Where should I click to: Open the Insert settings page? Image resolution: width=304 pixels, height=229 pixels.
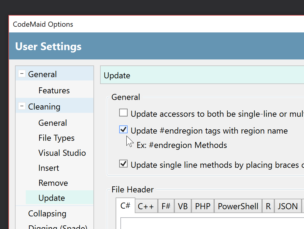coord(49,168)
